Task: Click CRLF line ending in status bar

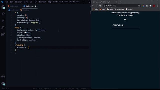Action: click(x=61, y=89)
